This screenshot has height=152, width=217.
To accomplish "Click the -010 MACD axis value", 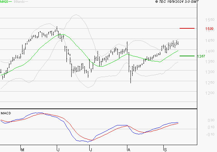I will [210, 134].
